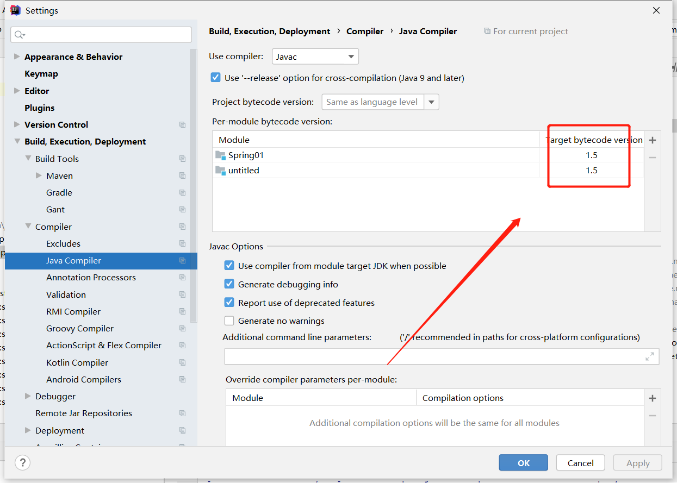
Task: Uncheck Generate debugging info
Action: 229,284
